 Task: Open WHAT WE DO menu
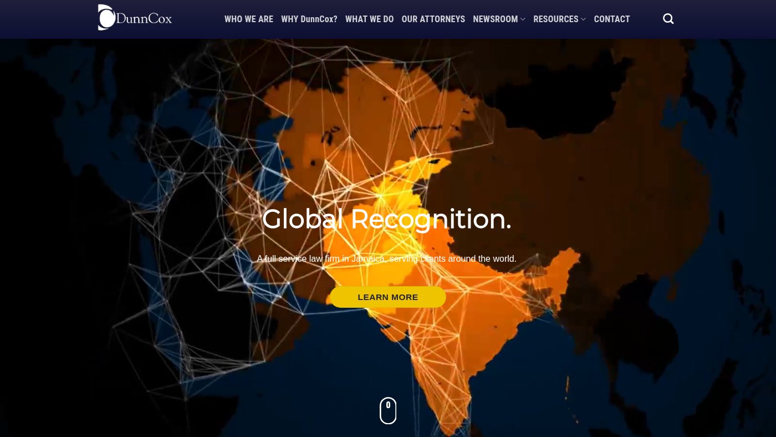[x=370, y=19]
